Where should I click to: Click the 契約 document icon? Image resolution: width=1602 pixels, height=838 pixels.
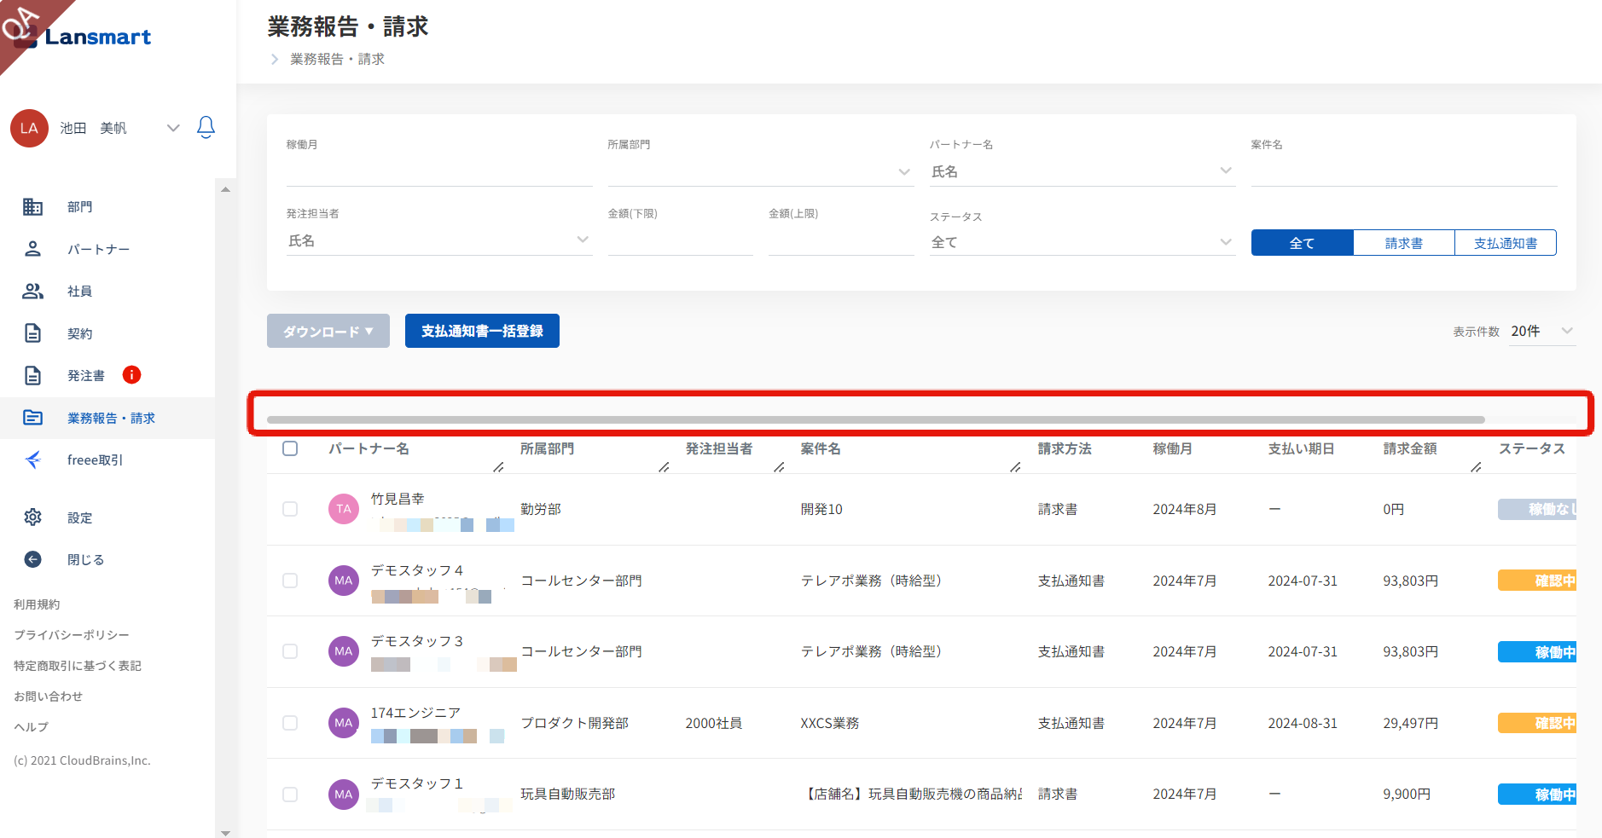[32, 333]
